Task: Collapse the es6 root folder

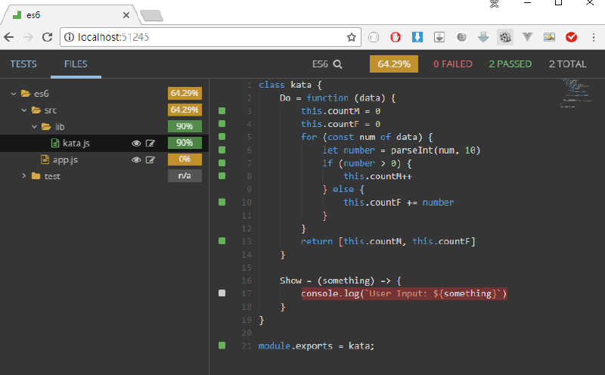Action: pos(14,94)
